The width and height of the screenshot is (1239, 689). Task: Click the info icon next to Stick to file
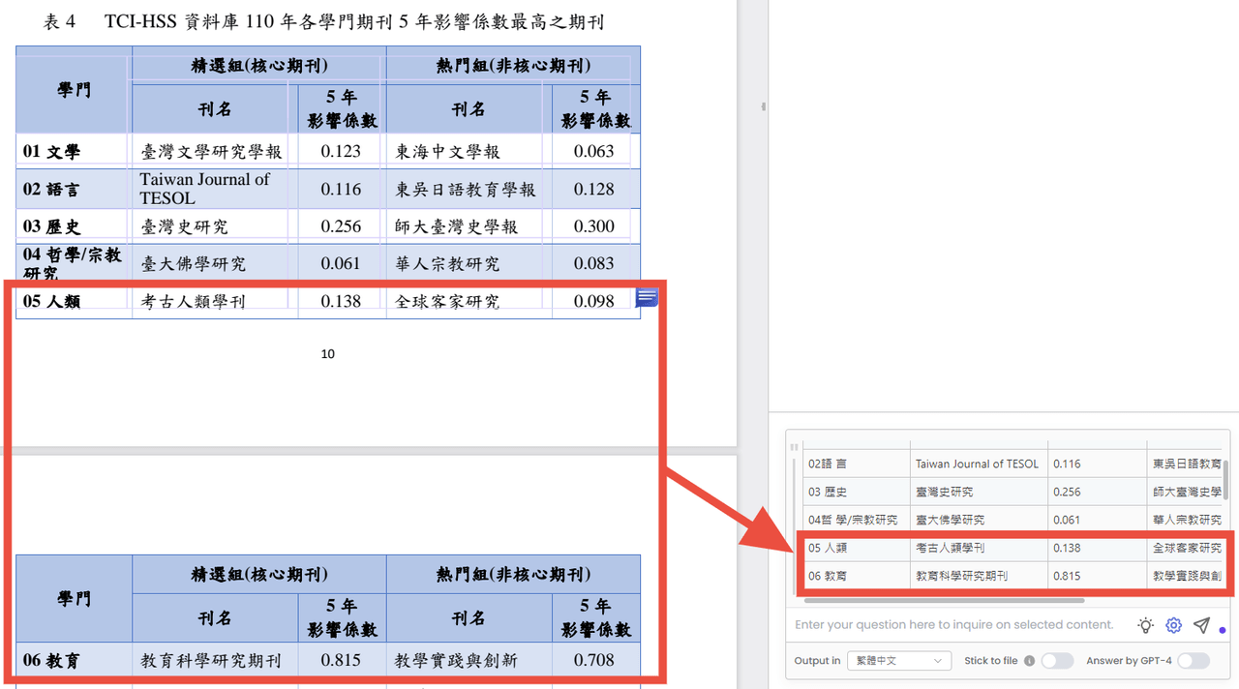tap(1029, 661)
